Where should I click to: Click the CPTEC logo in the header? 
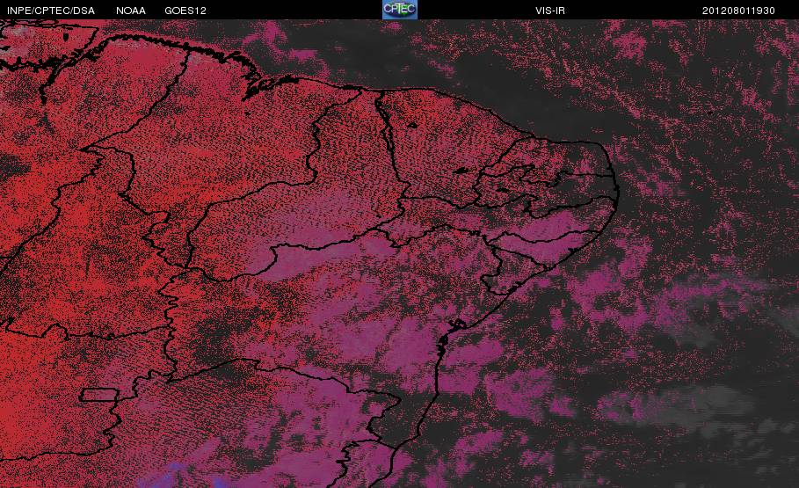tap(400, 10)
